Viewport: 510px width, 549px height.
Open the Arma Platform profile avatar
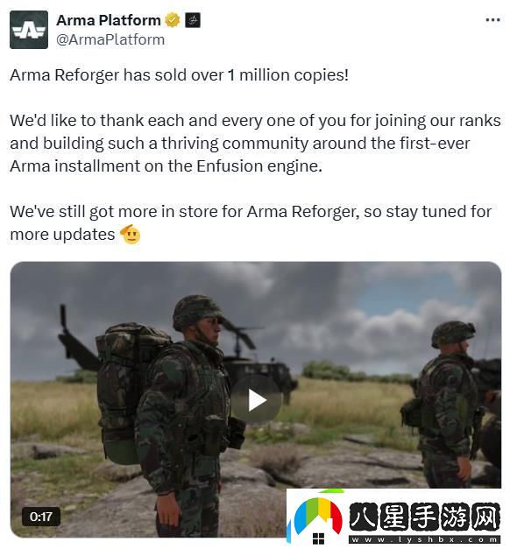pyautogui.click(x=29, y=30)
